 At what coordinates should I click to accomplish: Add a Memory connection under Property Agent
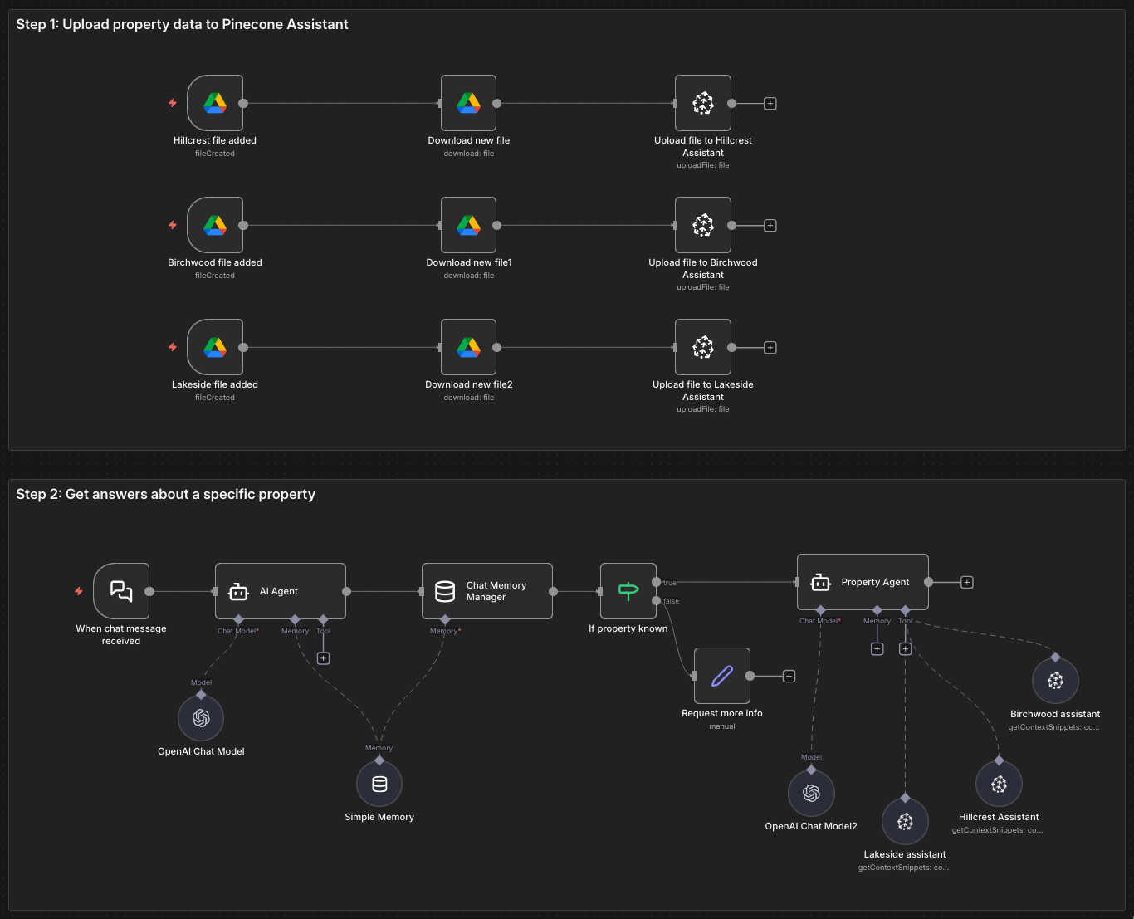coord(877,648)
